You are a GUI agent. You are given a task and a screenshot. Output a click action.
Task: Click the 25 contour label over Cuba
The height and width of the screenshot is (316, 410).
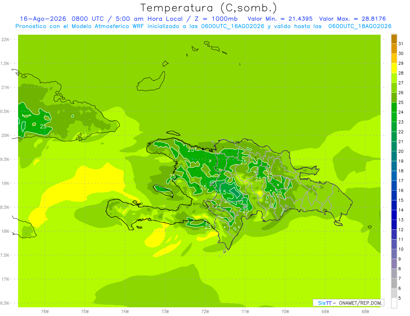click(x=43, y=126)
